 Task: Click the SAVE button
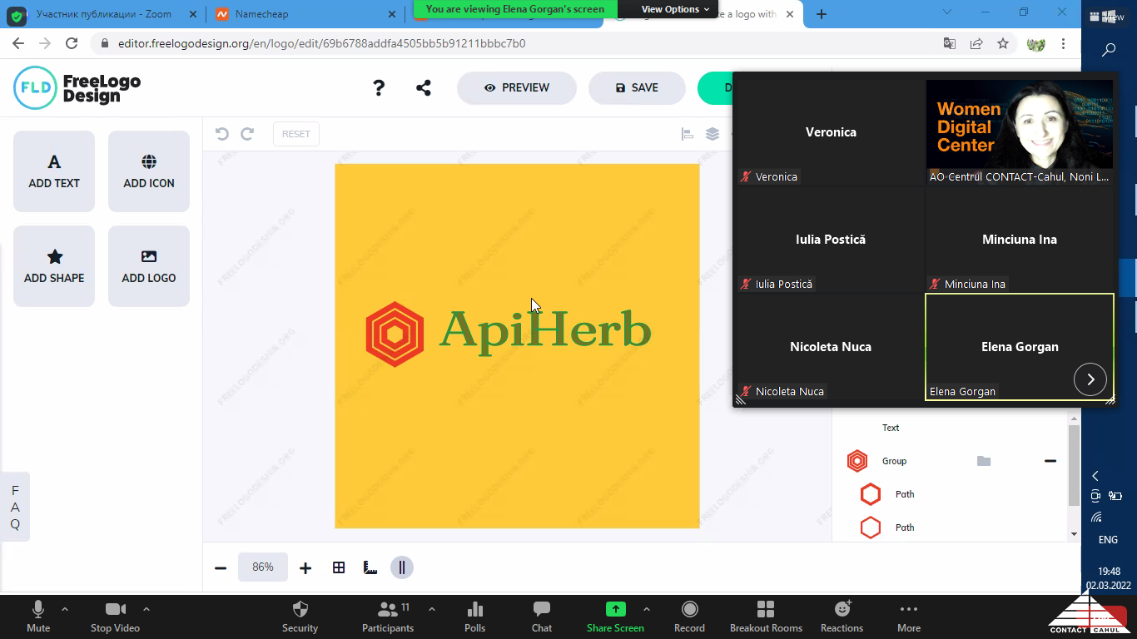[x=637, y=87]
